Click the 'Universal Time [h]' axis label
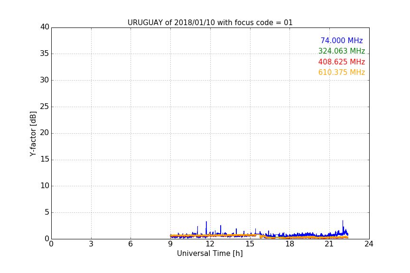This screenshot has width=410, height=273. 210,254
